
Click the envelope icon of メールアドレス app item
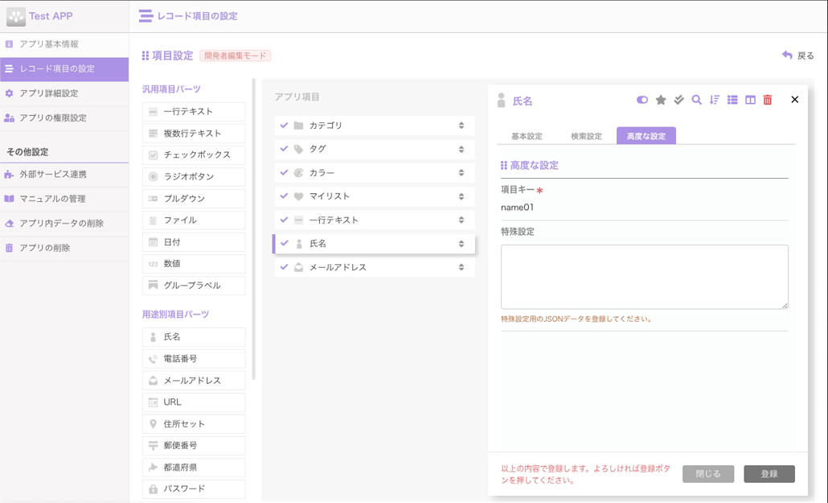(298, 267)
